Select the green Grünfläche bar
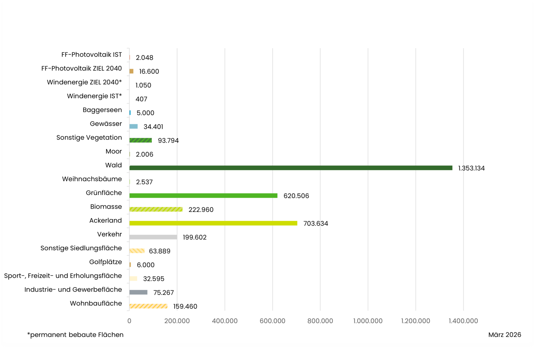The height and width of the screenshot is (348, 535). (x=203, y=196)
